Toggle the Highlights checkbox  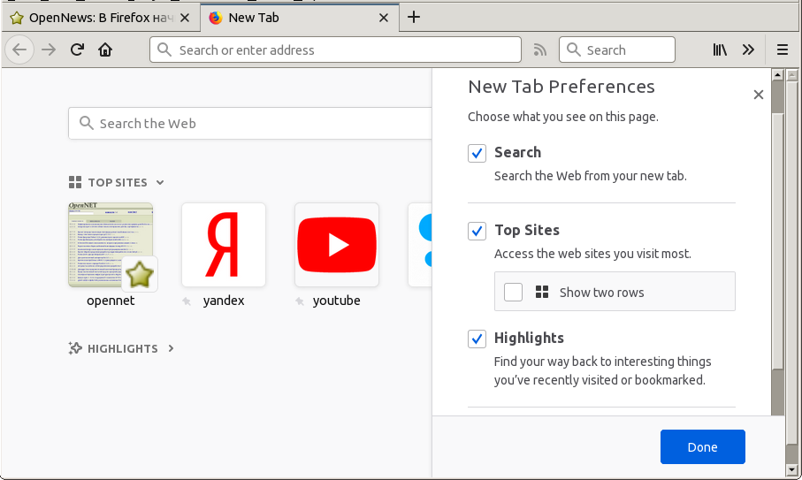pyautogui.click(x=477, y=339)
